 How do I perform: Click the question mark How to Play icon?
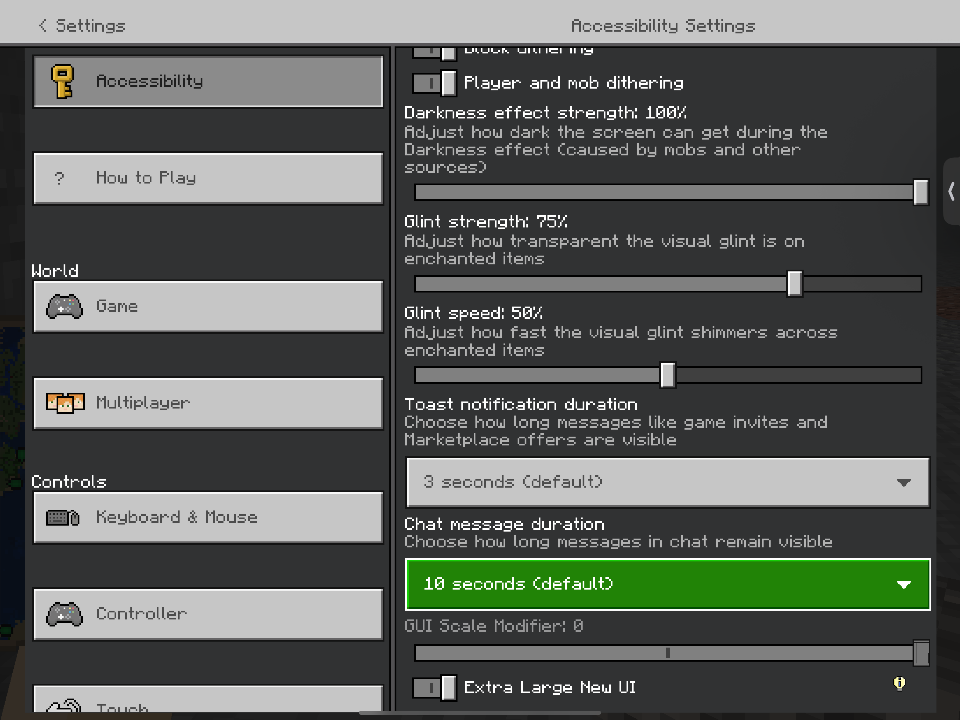tap(59, 178)
